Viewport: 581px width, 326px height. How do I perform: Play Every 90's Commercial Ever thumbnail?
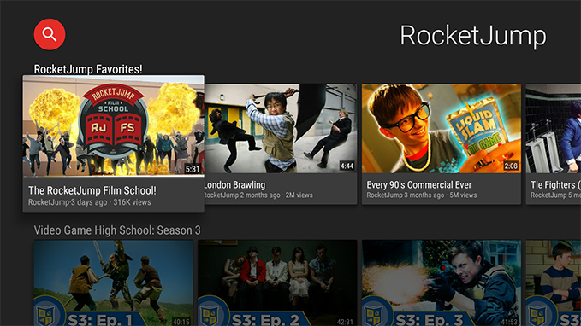[x=442, y=128]
